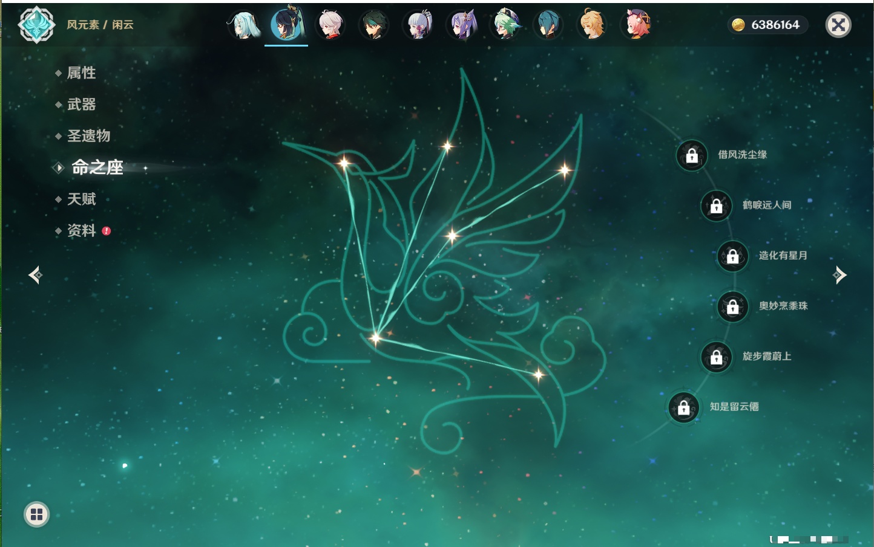
Task: Click the Anemo element emblem icon
Action: (x=36, y=25)
